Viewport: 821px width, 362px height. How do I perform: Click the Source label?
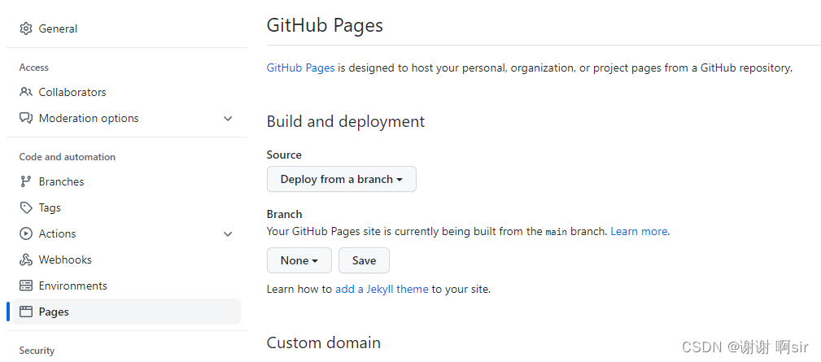coord(284,155)
